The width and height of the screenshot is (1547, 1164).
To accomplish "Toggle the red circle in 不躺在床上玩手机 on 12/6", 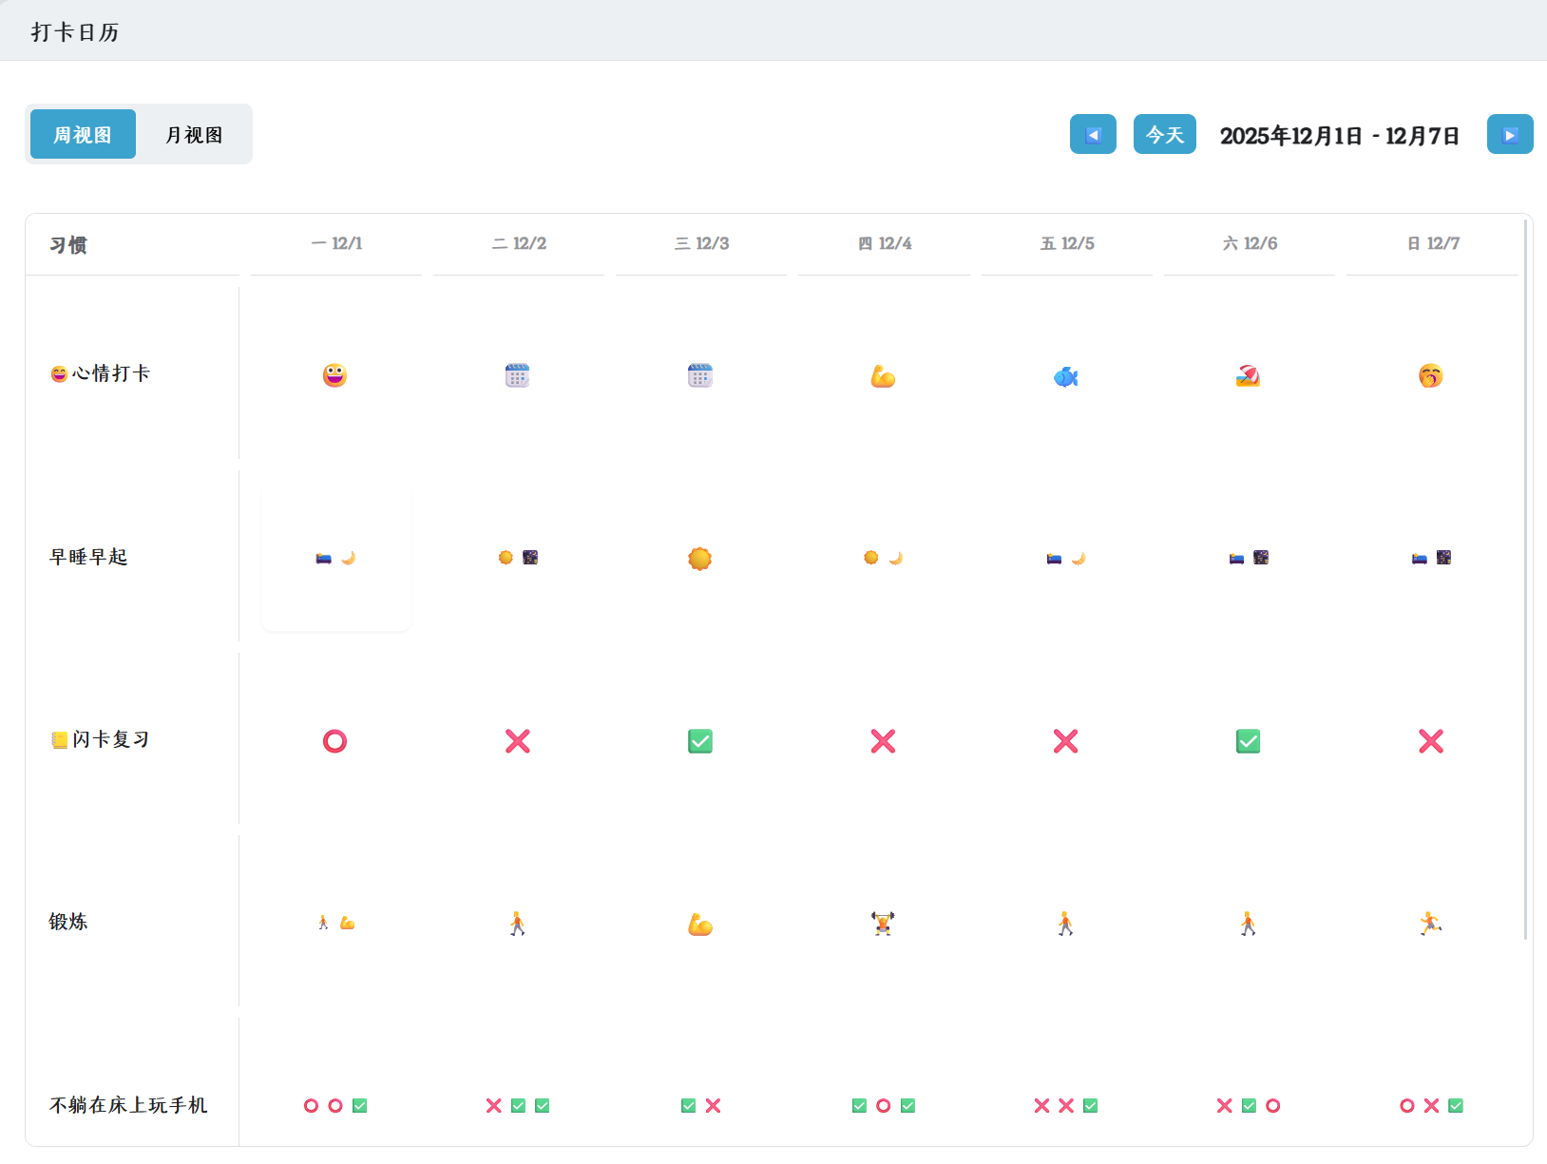I will tap(1273, 1106).
